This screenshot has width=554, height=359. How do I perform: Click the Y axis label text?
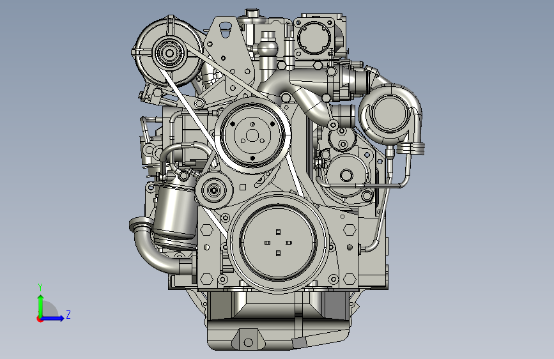click(40, 287)
